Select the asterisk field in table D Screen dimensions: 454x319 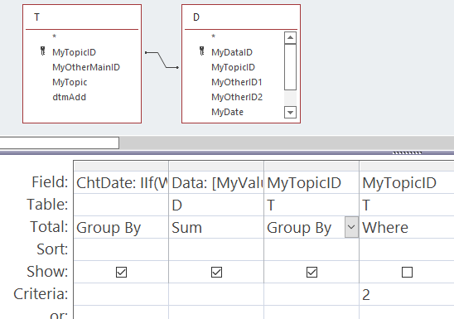tap(214, 36)
